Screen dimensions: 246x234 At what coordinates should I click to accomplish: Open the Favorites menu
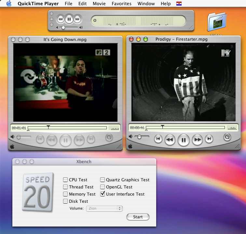coord(121,4)
